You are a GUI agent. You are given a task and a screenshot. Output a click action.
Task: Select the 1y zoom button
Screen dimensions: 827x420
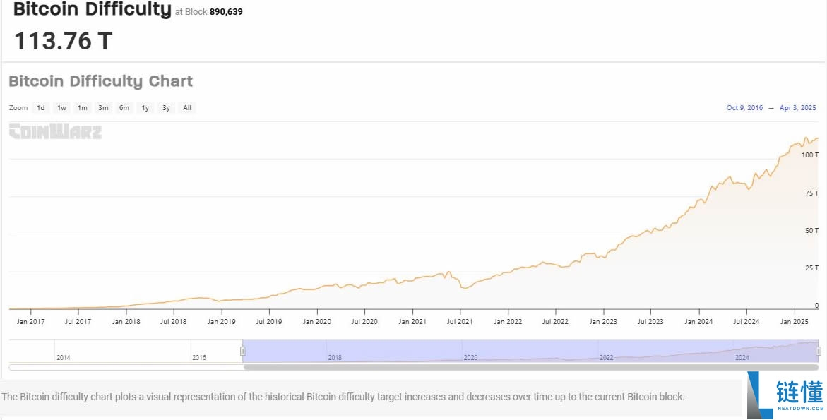pos(145,108)
